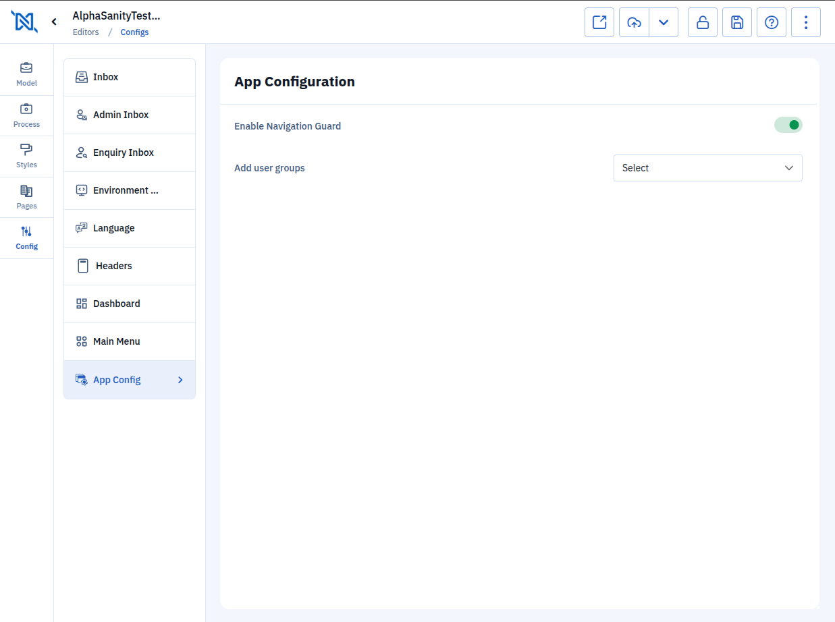Click the App Config window-gear icon
Viewport: 835px width, 622px height.
81,380
